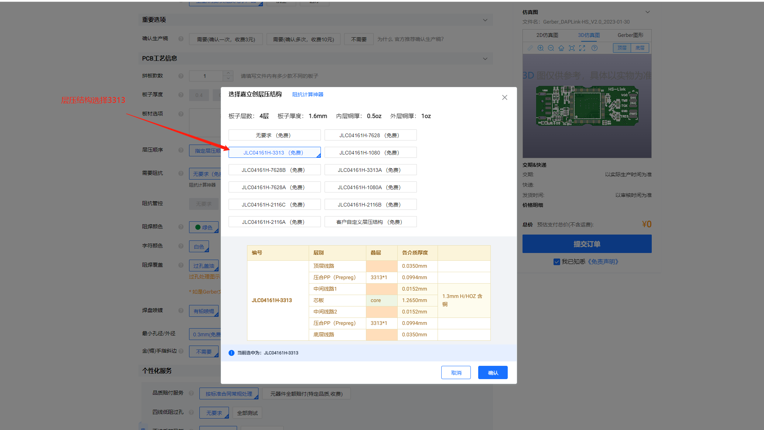Select JLC04161H-7628 stackup option
This screenshot has height=430, width=764.
370,135
